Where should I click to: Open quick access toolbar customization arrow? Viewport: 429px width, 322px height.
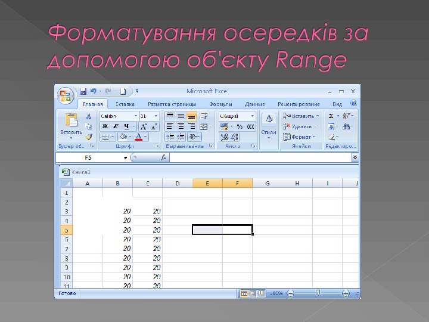(x=137, y=91)
